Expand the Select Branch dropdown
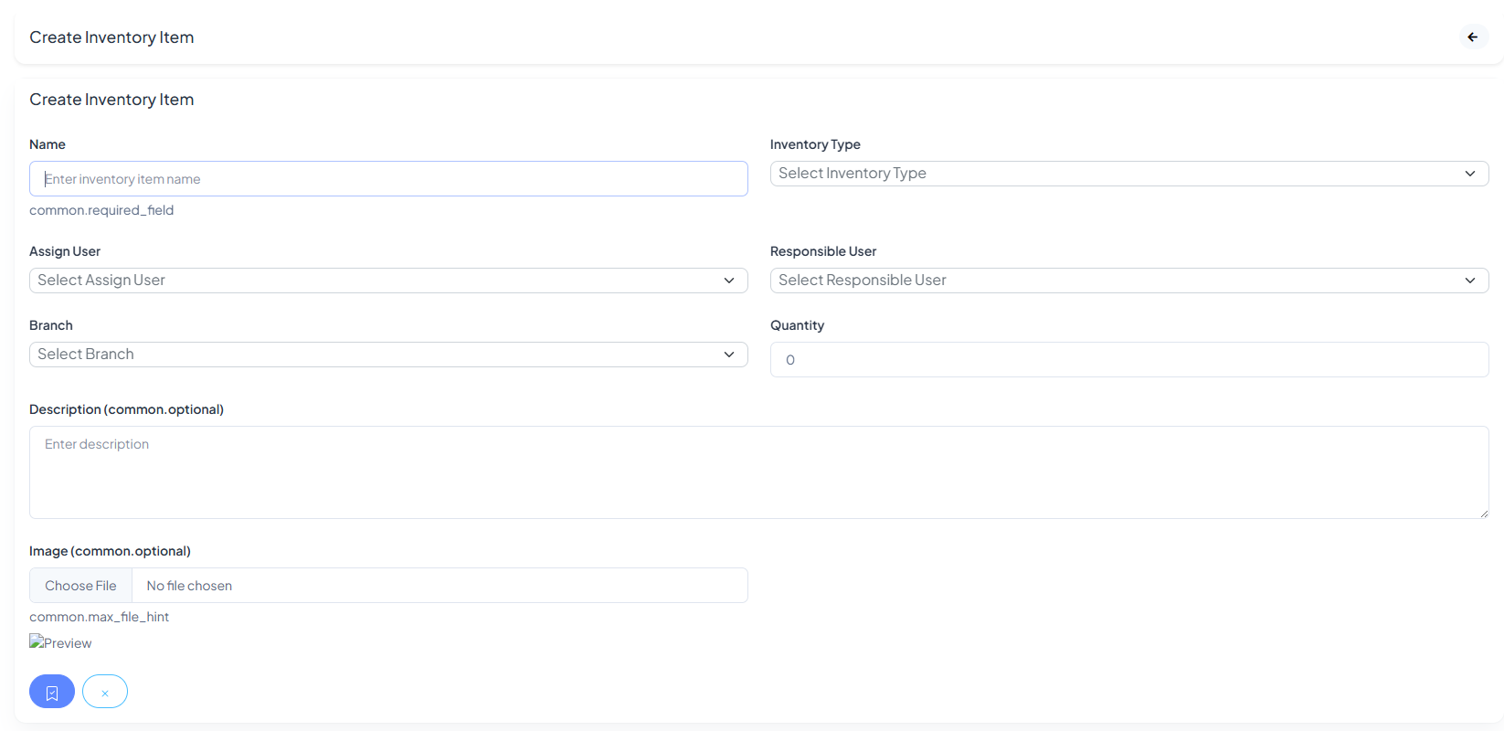The height and width of the screenshot is (731, 1504). pos(388,355)
